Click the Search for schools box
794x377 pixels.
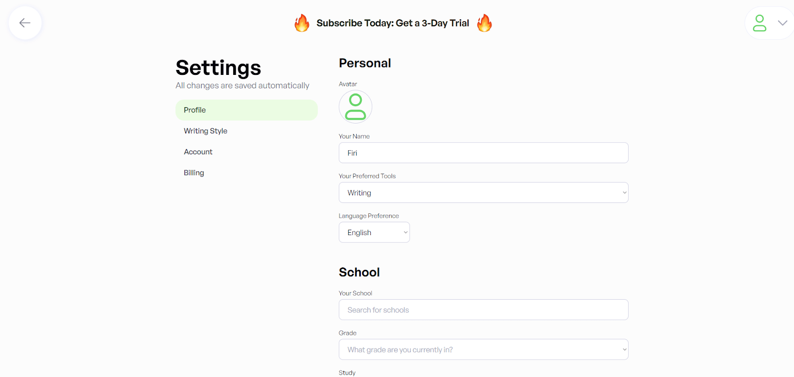483,310
